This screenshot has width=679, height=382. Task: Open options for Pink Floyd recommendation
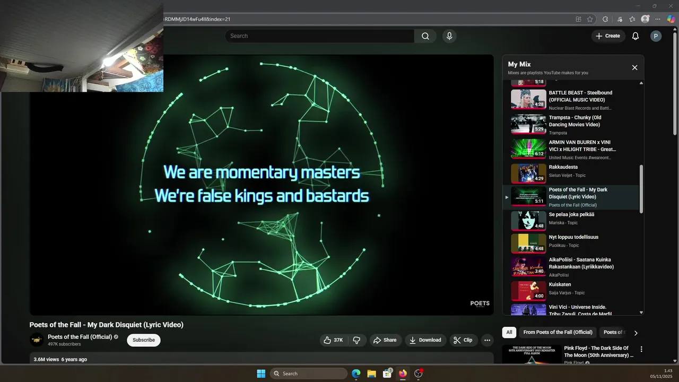click(x=641, y=349)
